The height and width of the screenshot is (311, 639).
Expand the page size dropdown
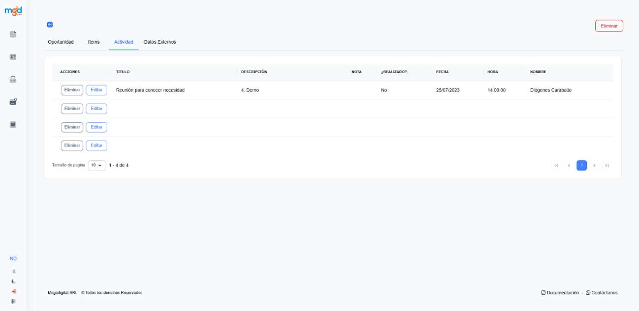coord(97,166)
